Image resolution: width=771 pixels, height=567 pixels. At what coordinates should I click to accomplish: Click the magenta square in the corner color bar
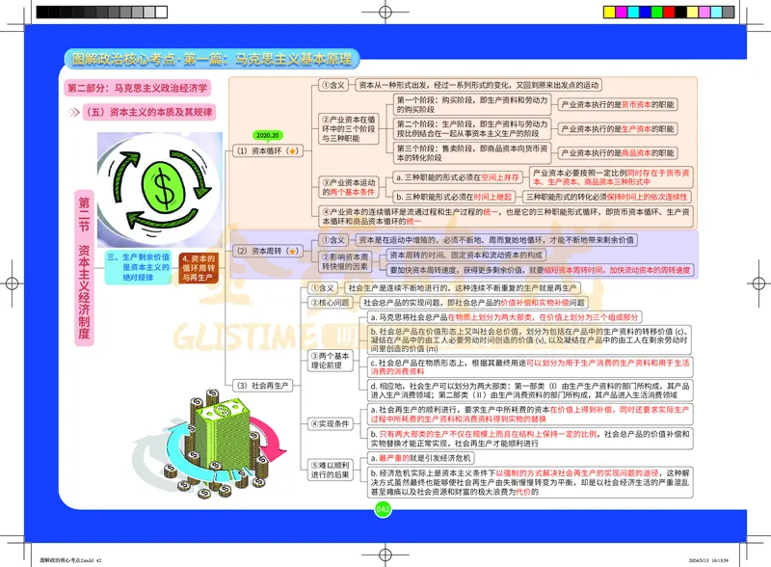click(x=622, y=11)
